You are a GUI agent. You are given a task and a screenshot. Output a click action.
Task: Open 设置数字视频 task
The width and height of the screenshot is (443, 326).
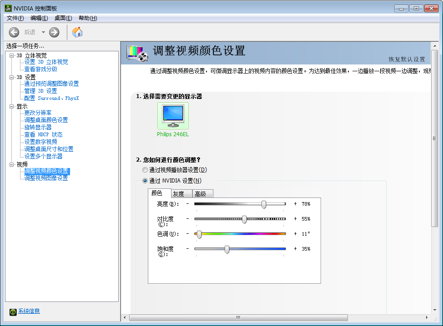coord(40,142)
